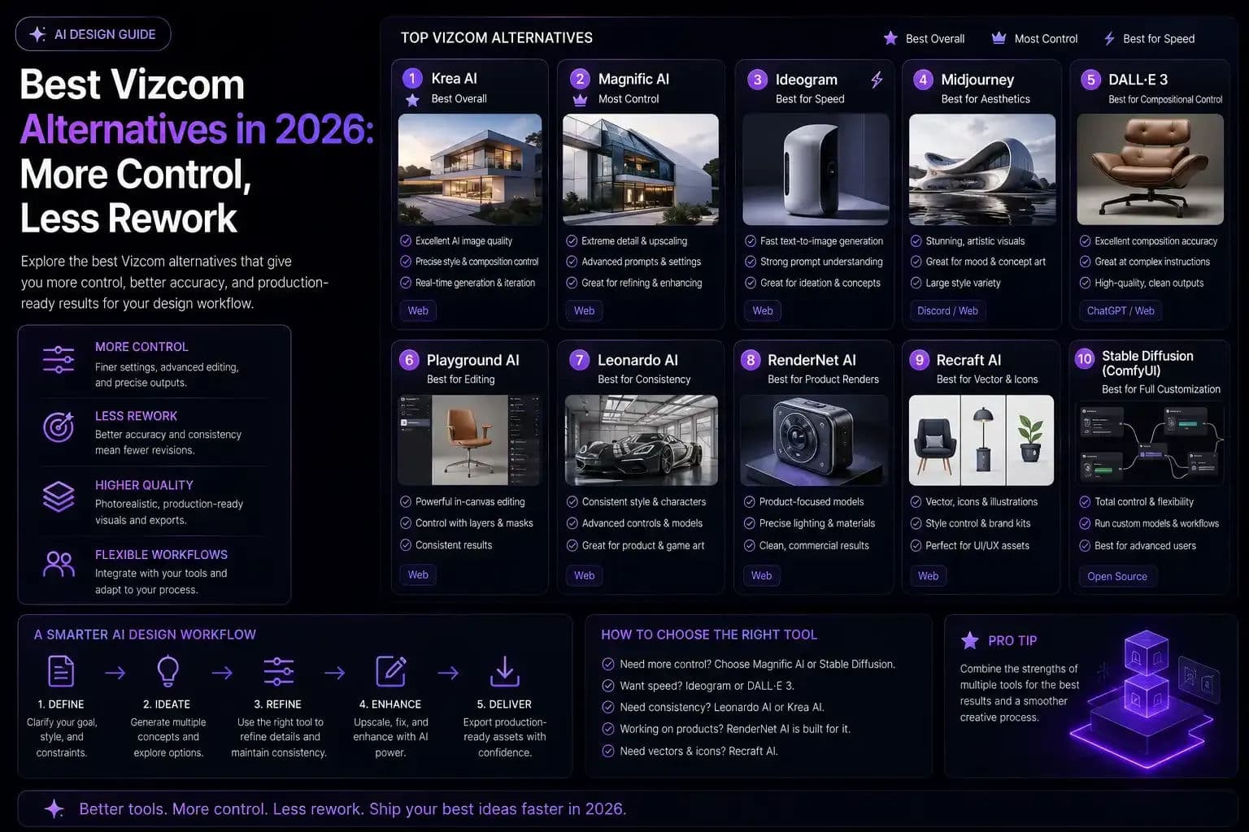
Task: Click the check beside Need vectors & icons
Action: tap(607, 751)
